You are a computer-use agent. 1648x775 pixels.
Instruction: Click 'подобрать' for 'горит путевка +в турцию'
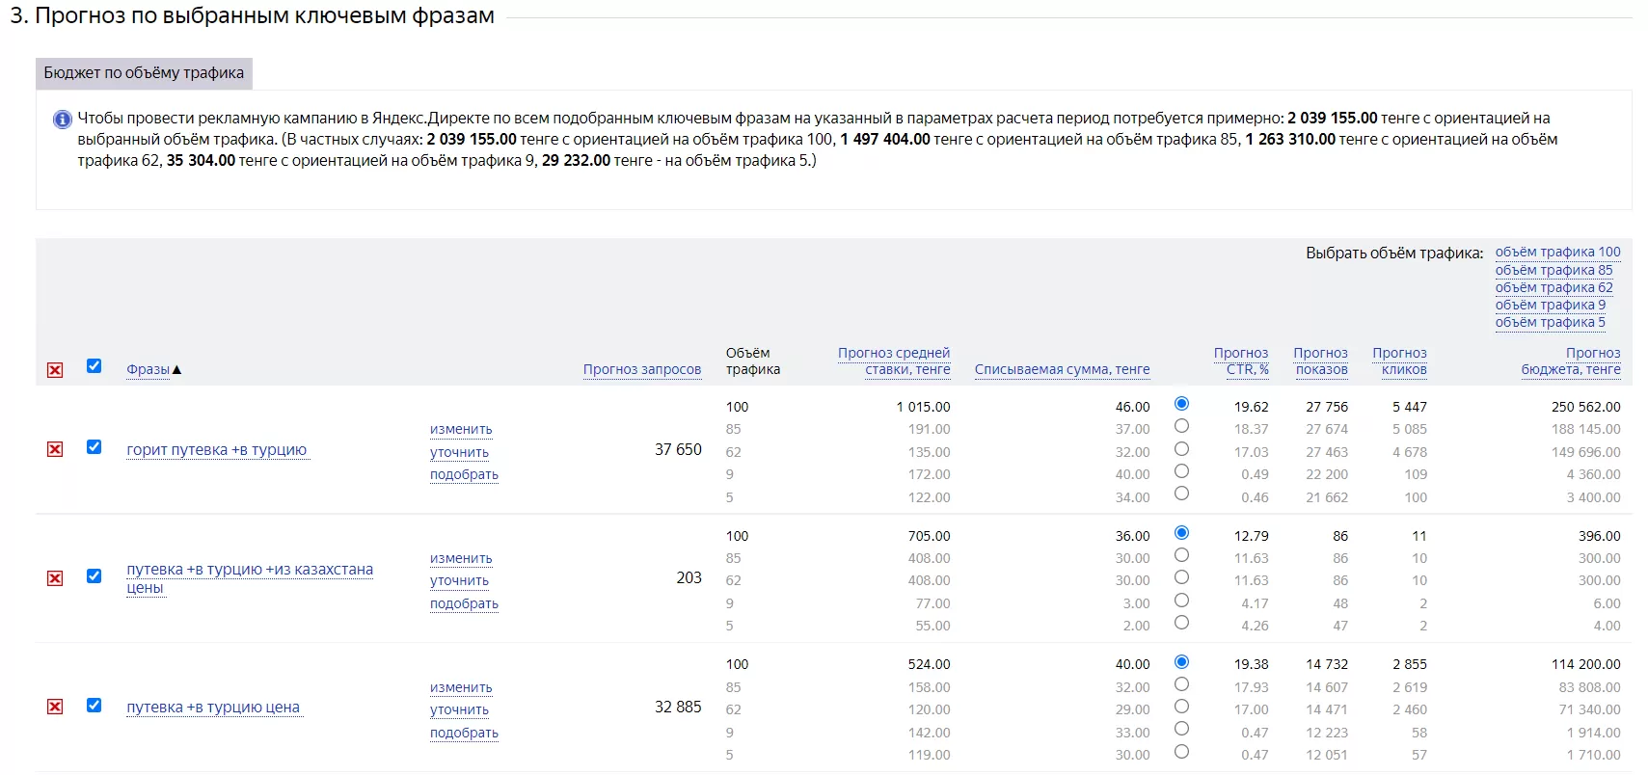point(464,475)
